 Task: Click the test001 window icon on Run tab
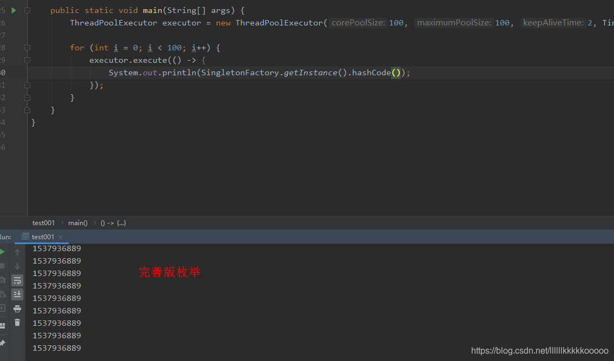click(25, 237)
